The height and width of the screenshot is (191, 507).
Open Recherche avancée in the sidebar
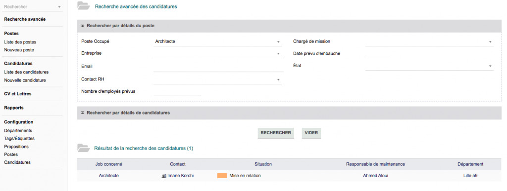pyautogui.click(x=25, y=19)
